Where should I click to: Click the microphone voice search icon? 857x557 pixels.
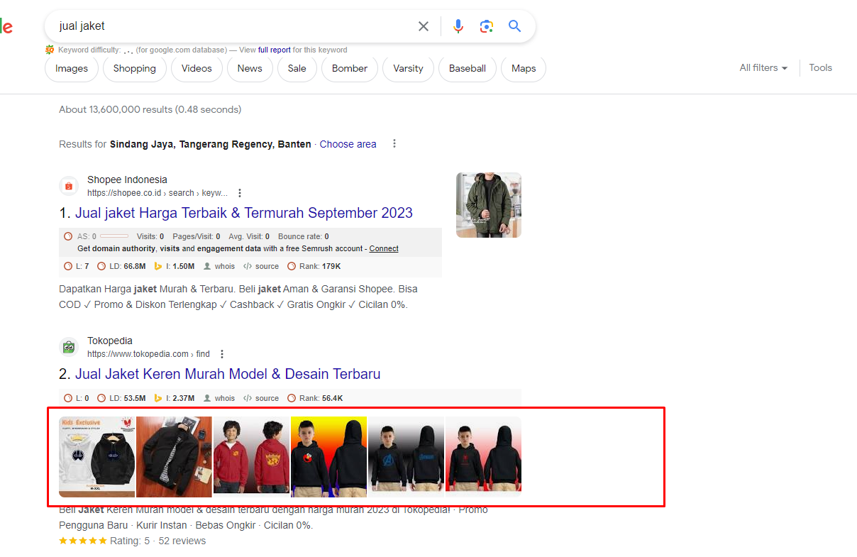458,26
